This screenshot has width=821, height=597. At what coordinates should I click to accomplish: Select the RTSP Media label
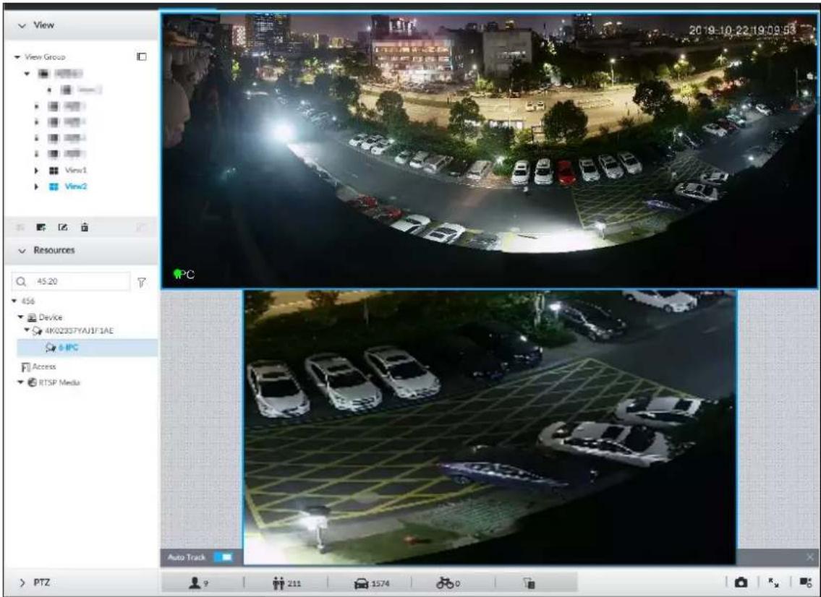[x=59, y=382]
